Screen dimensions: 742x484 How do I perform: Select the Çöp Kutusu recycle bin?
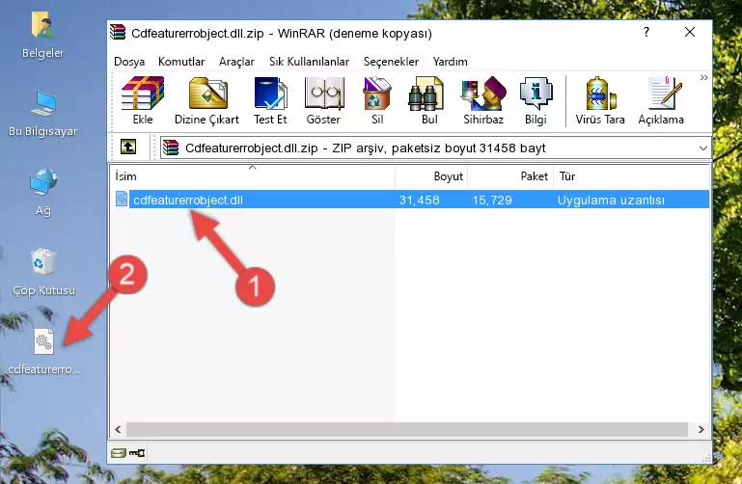click(x=43, y=272)
